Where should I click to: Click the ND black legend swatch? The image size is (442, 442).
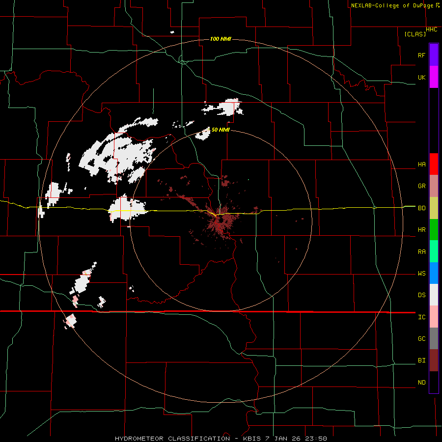(x=434, y=382)
